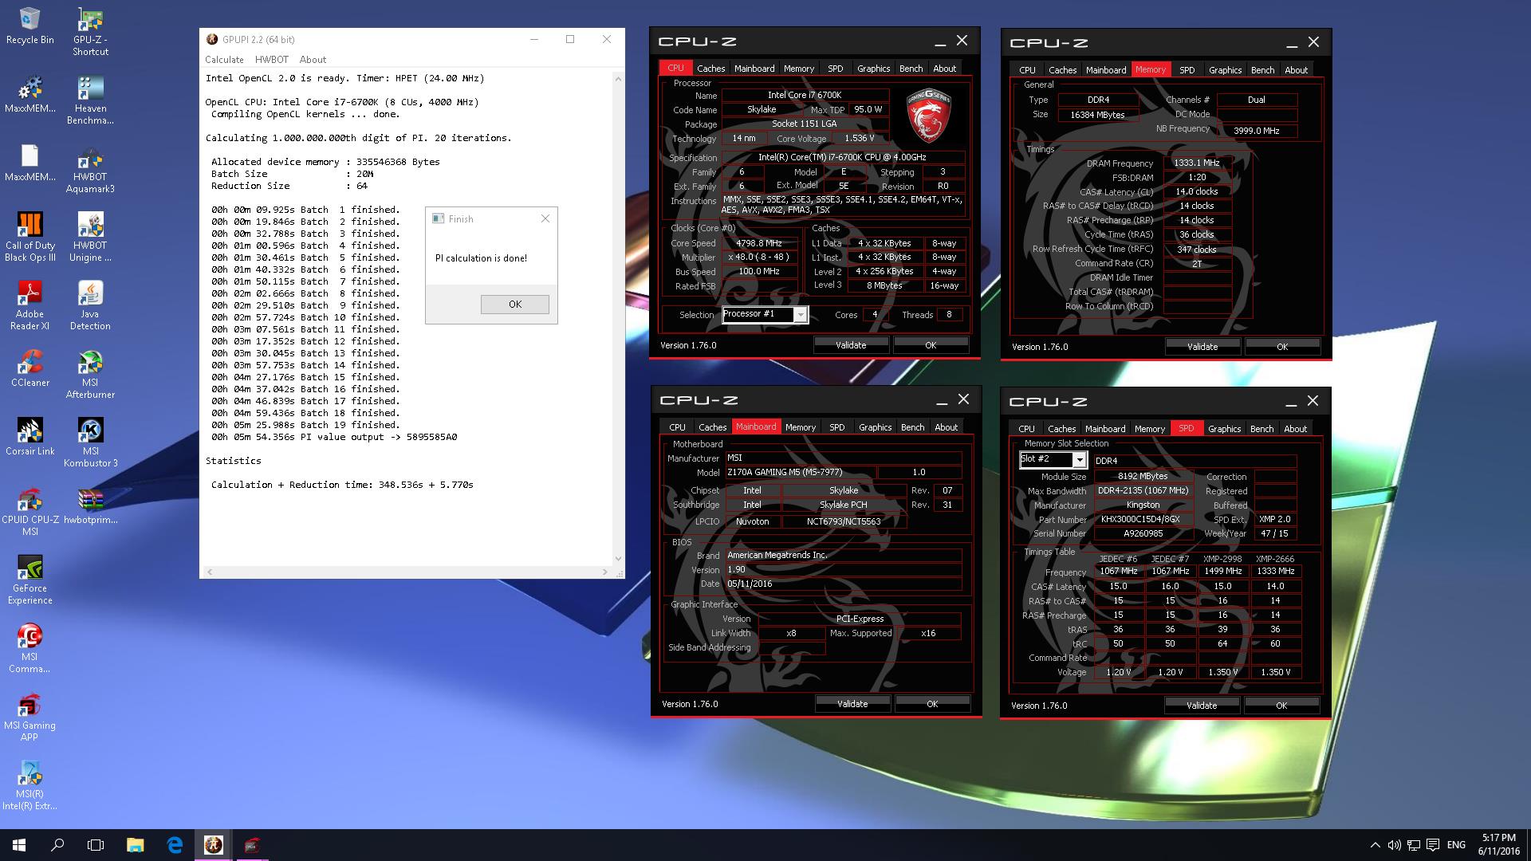Click OK in CPU-Z Memory window
Image resolution: width=1531 pixels, height=861 pixels.
1282,347
